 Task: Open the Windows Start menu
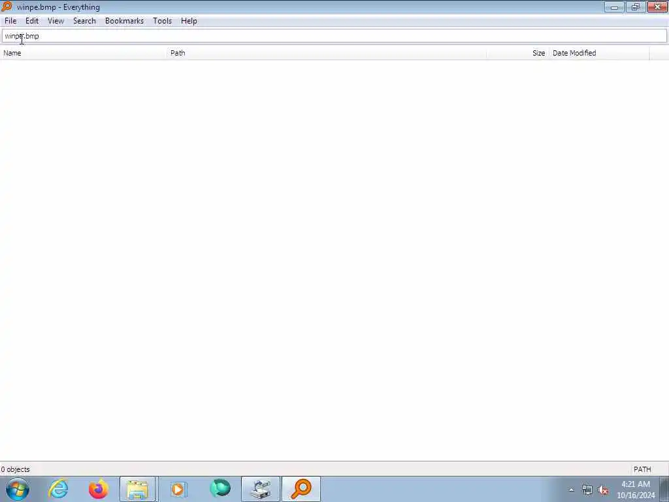pyautogui.click(x=18, y=489)
